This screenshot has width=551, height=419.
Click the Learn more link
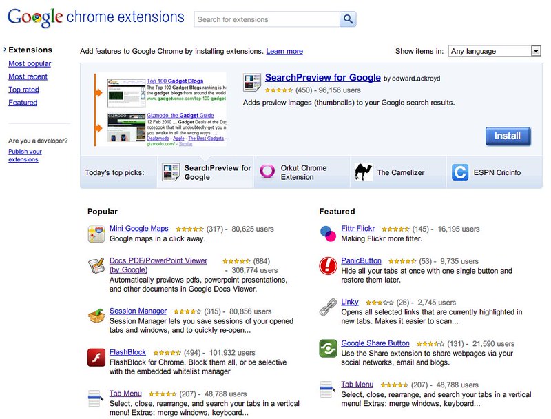284,51
